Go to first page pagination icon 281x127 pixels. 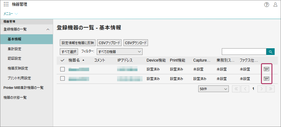236,89
